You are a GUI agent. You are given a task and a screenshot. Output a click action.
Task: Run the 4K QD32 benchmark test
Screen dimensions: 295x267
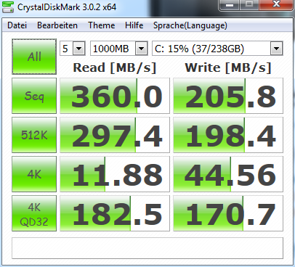(x=34, y=213)
